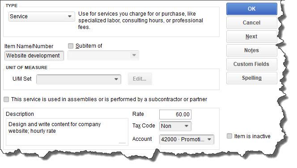Click in the Description text box
The image size is (297, 168).
67,132
